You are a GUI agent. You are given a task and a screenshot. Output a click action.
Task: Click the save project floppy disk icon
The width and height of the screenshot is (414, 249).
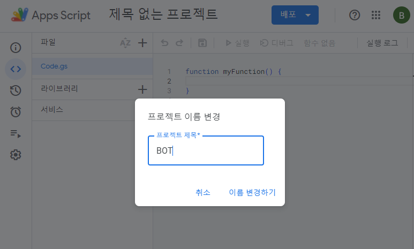point(202,43)
